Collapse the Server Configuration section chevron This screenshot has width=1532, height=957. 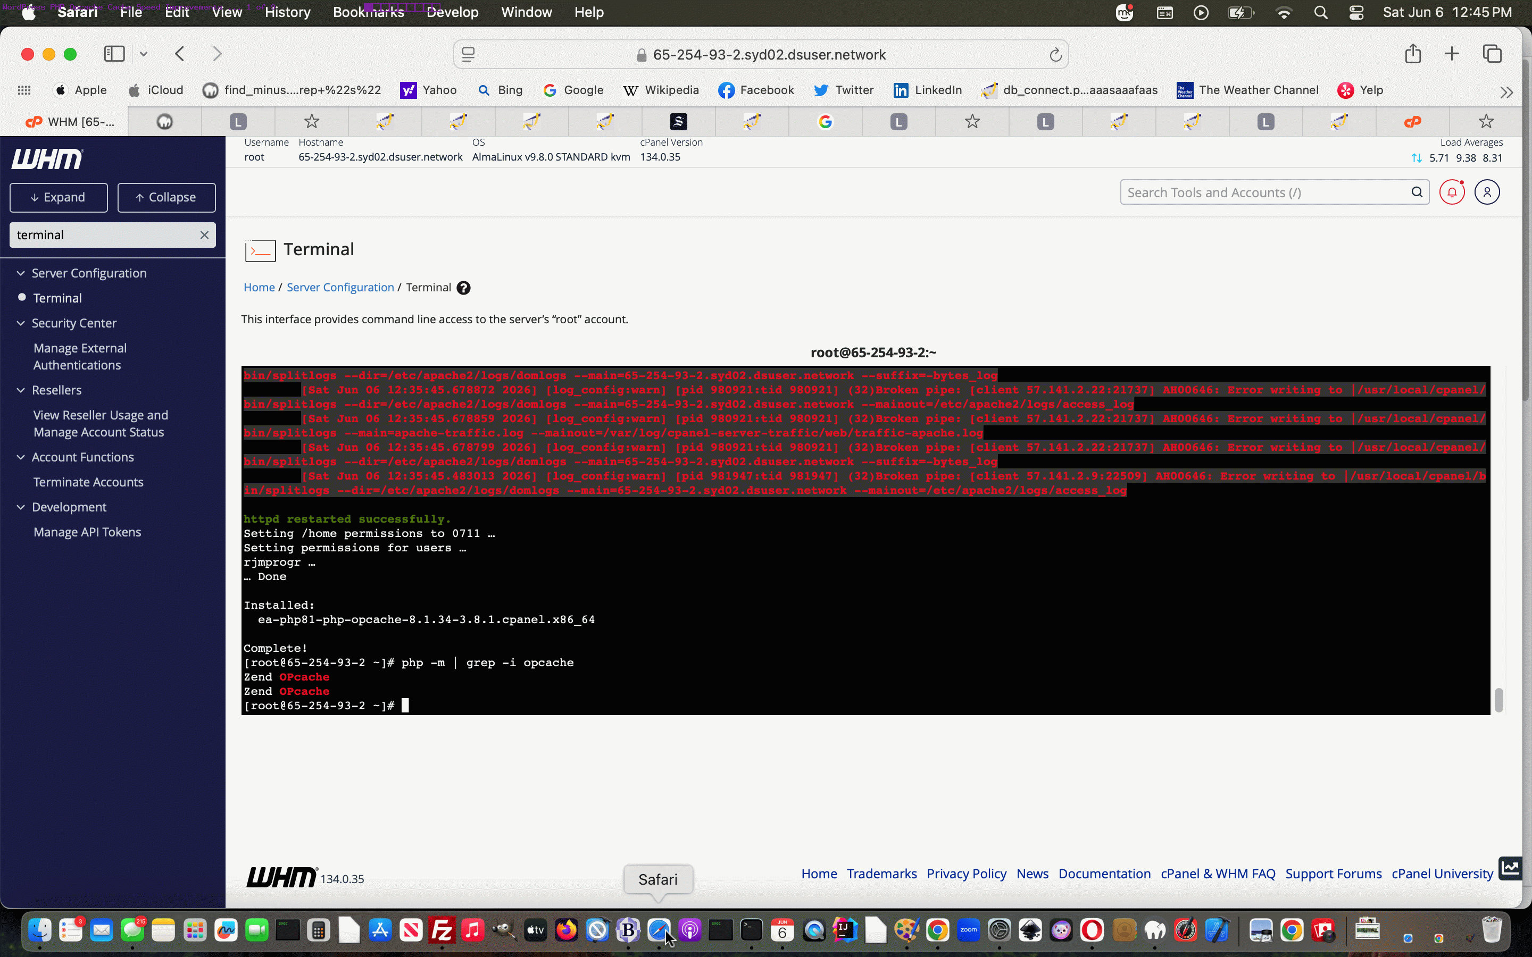21,273
